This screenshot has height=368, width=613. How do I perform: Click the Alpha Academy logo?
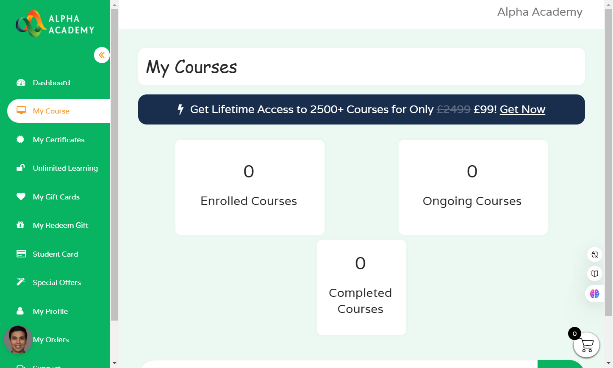tap(55, 24)
